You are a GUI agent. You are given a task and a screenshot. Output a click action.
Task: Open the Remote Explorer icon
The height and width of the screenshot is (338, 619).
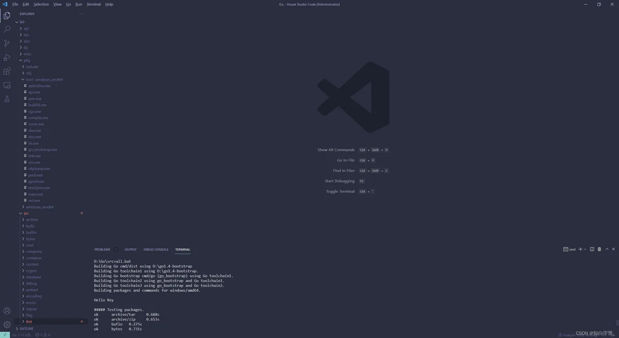7,85
